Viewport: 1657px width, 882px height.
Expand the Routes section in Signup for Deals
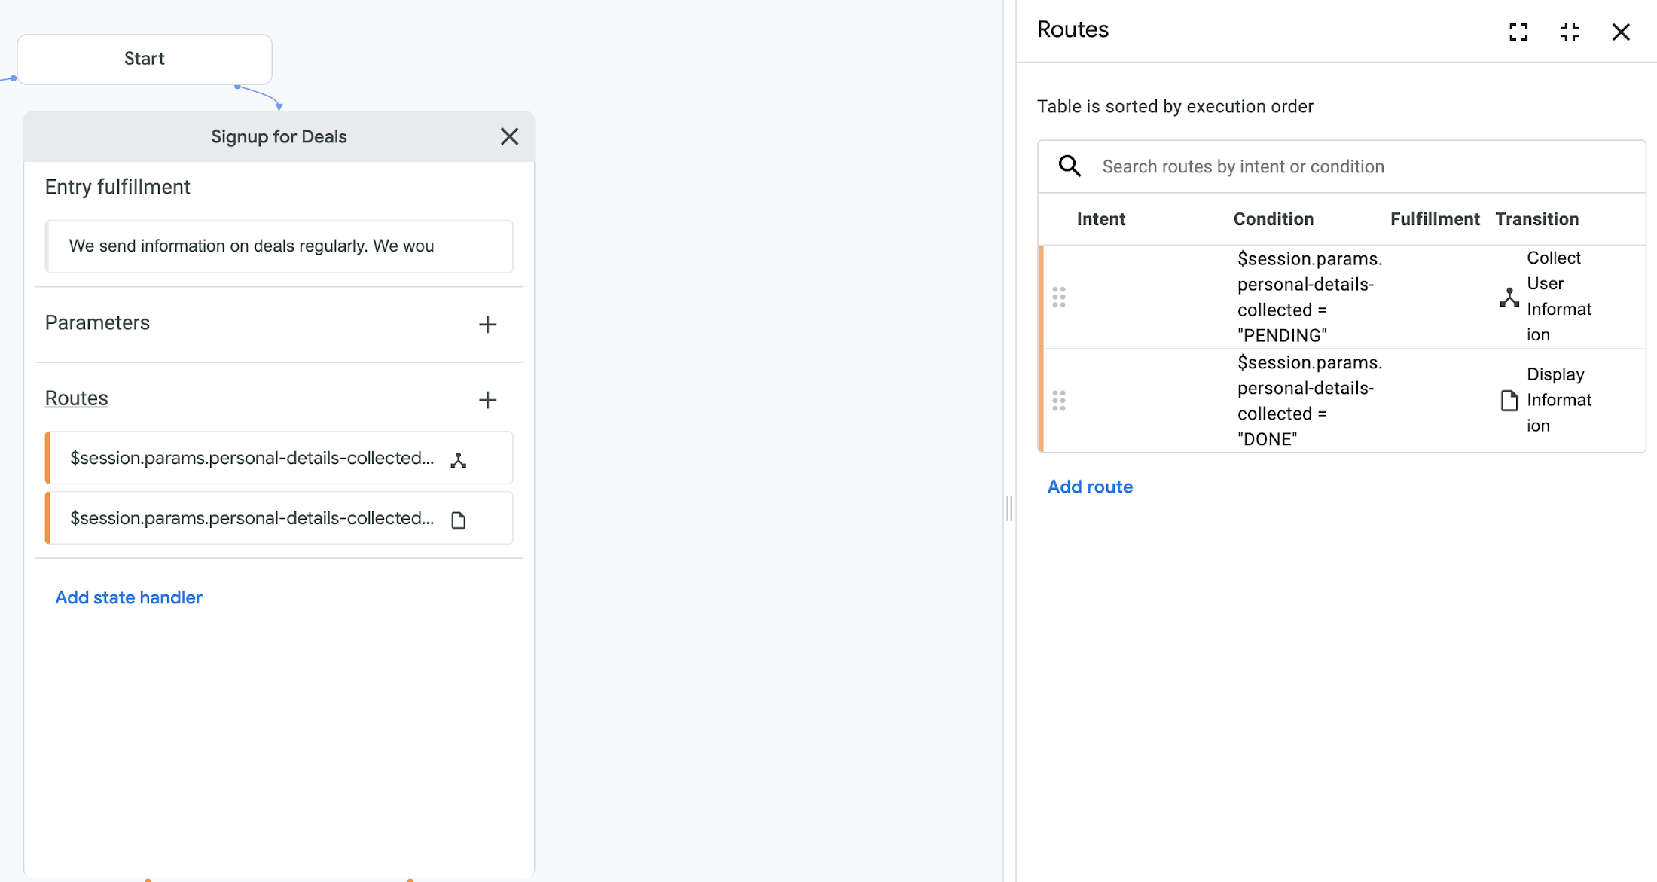tap(77, 398)
